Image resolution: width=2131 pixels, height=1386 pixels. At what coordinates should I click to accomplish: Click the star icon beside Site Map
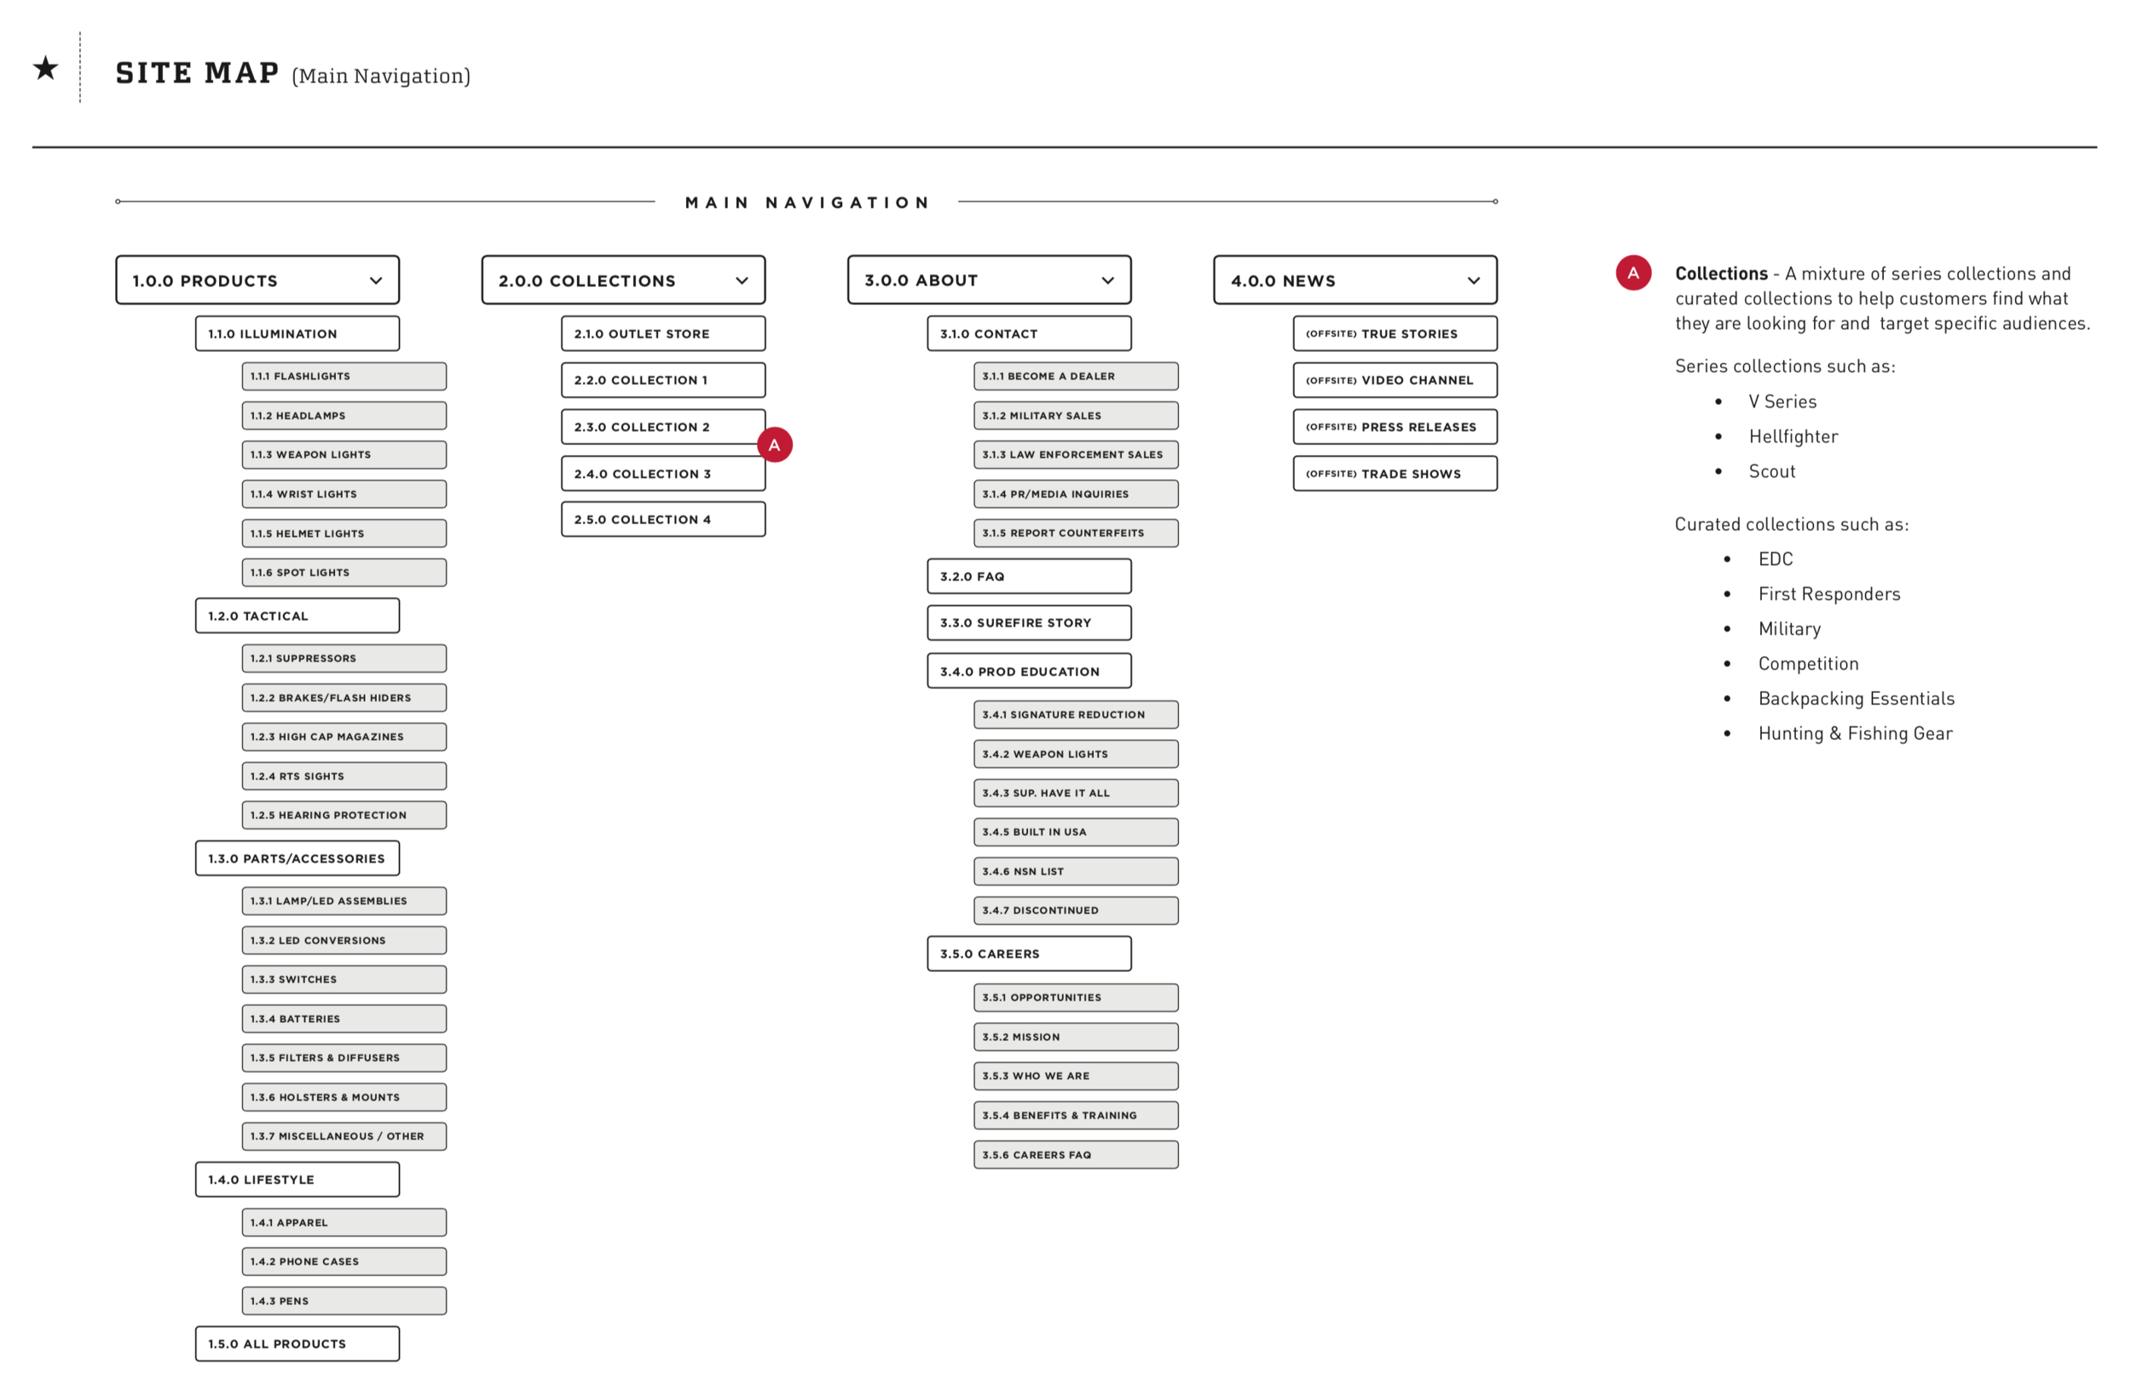[46, 68]
